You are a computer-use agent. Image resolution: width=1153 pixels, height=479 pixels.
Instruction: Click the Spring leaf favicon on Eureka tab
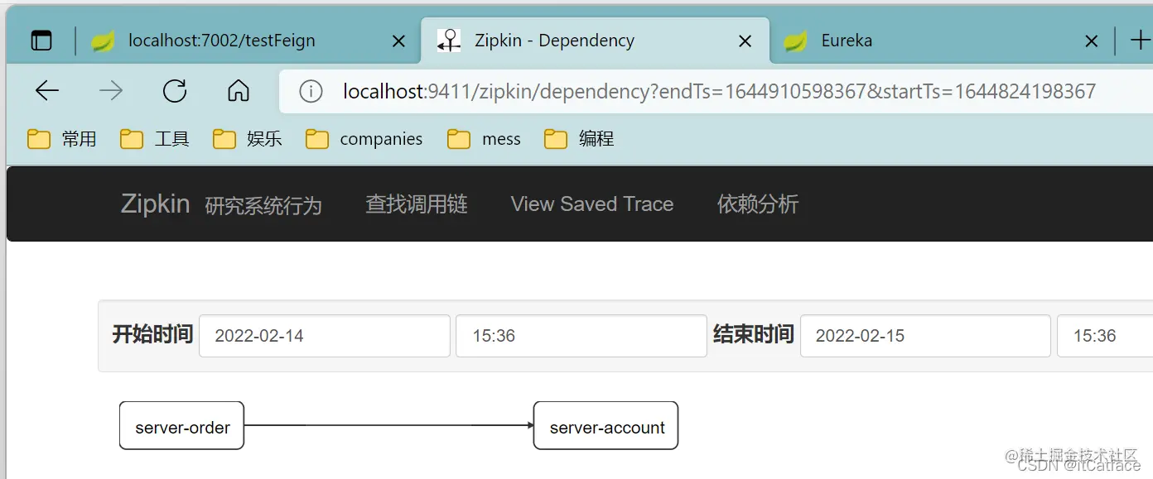click(x=795, y=41)
